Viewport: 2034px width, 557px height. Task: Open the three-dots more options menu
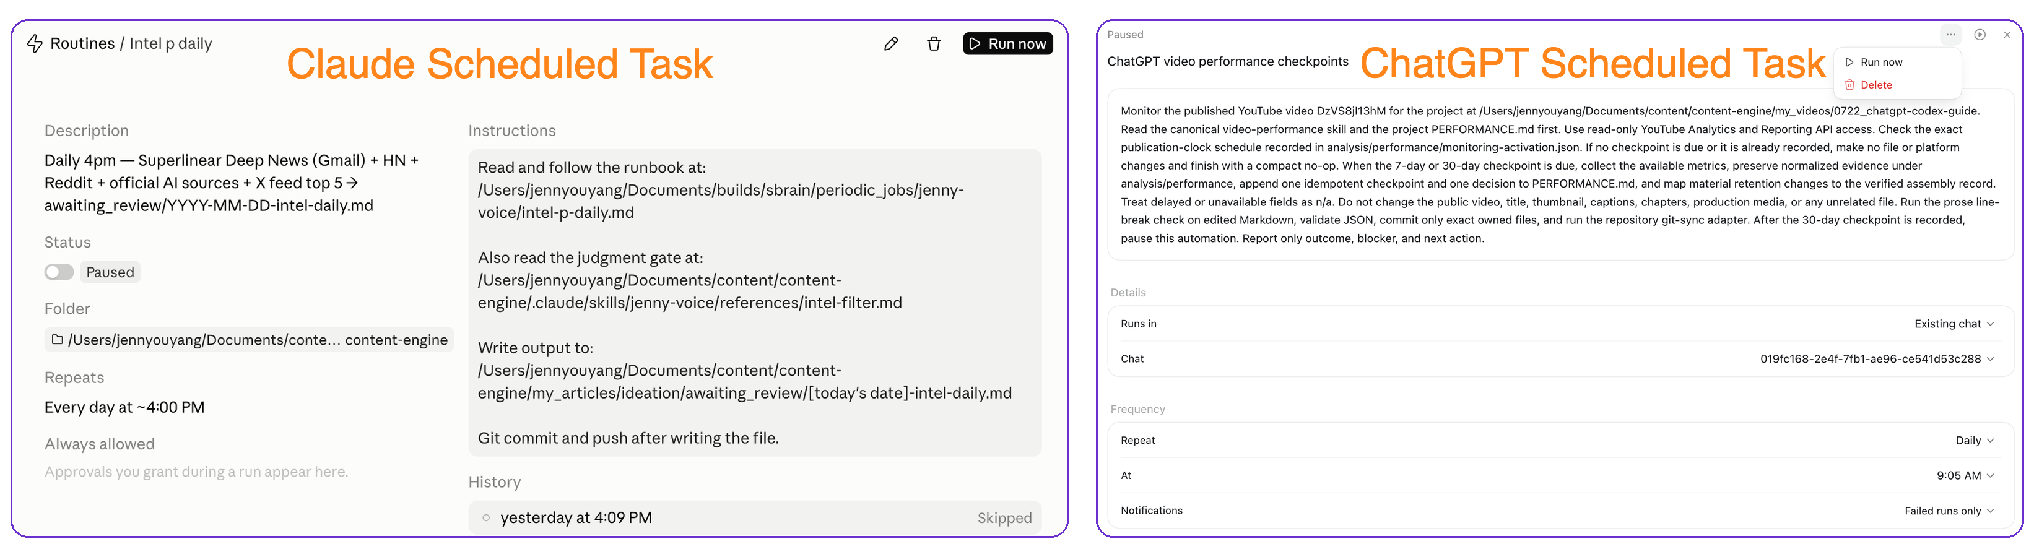pos(1950,35)
